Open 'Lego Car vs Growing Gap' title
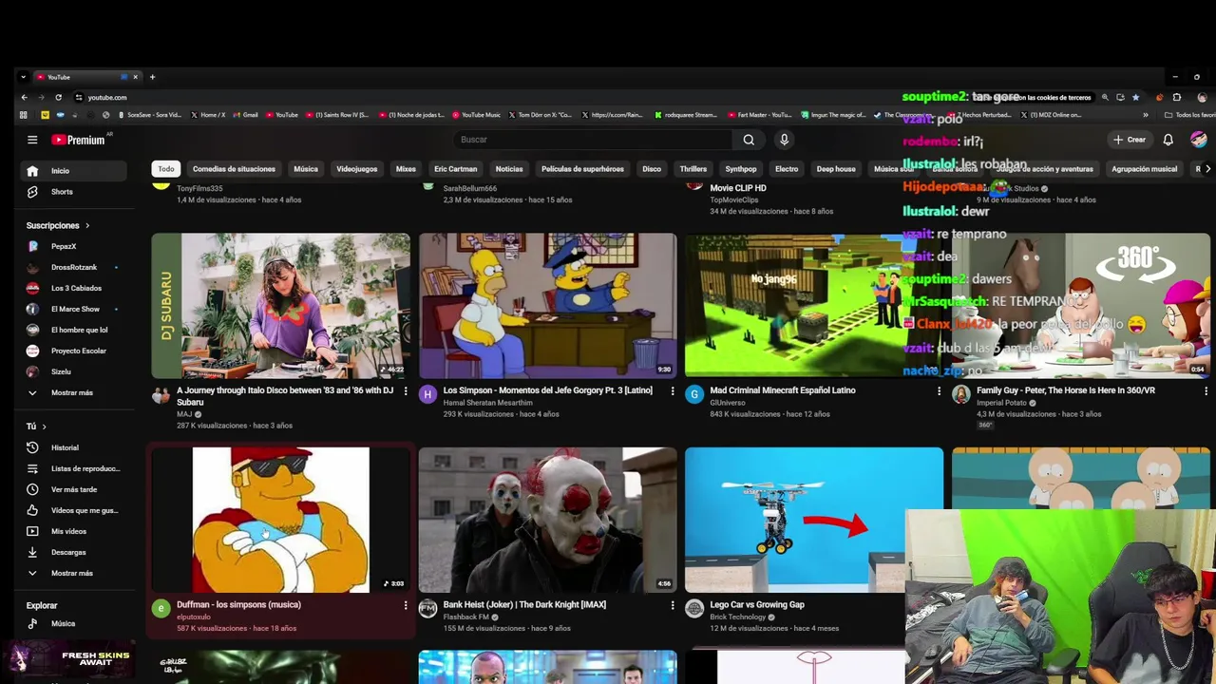The height and width of the screenshot is (684, 1216). (x=757, y=604)
